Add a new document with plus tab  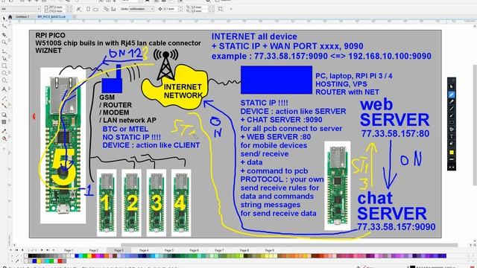(75, 17)
